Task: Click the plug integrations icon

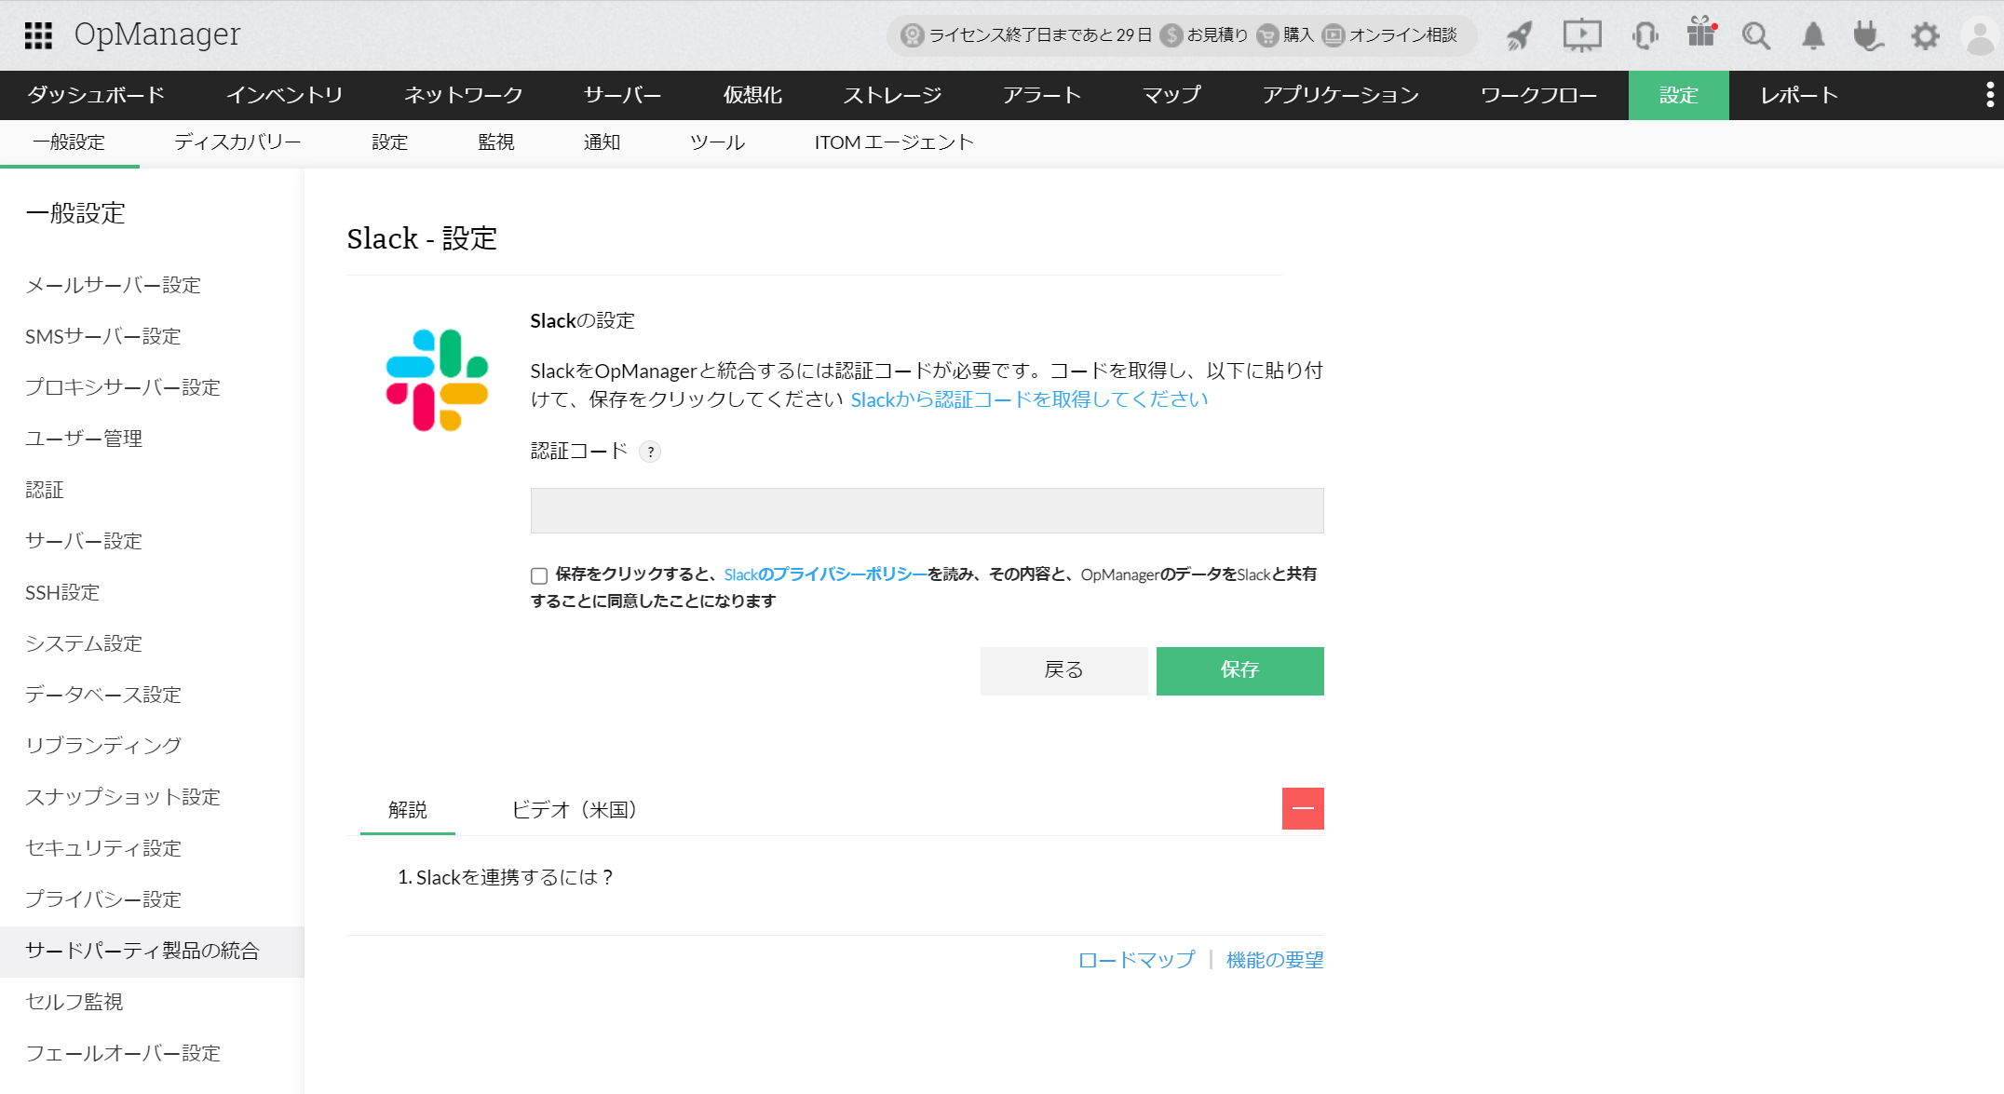Action: (x=1867, y=36)
